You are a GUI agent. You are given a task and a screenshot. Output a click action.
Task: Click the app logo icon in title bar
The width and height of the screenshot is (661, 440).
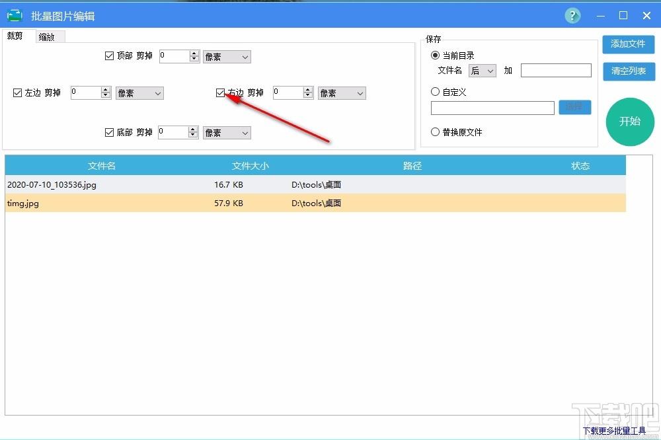(15, 16)
